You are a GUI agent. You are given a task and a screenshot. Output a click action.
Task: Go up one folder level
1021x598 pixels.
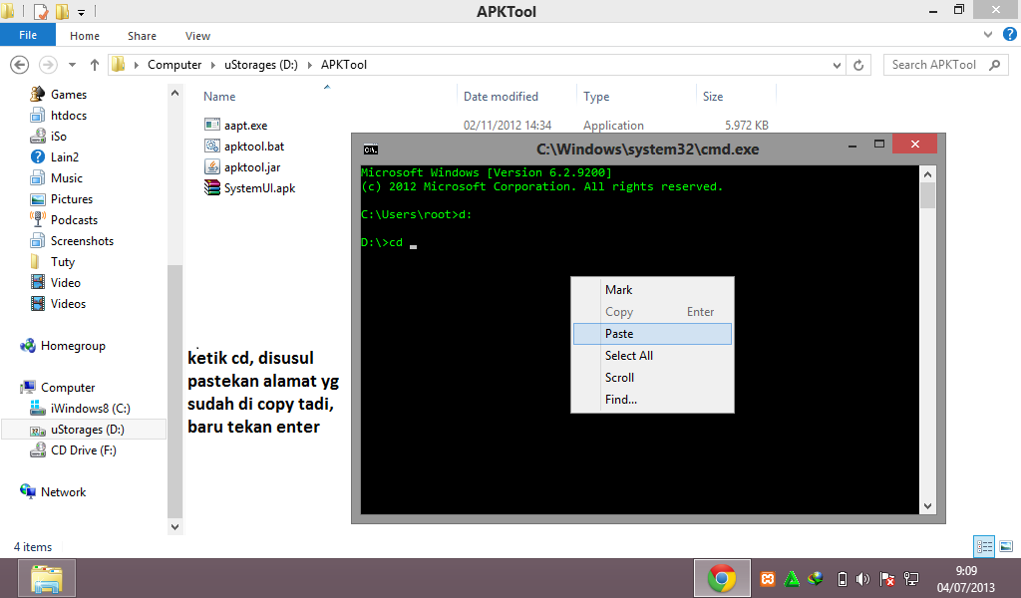click(95, 65)
